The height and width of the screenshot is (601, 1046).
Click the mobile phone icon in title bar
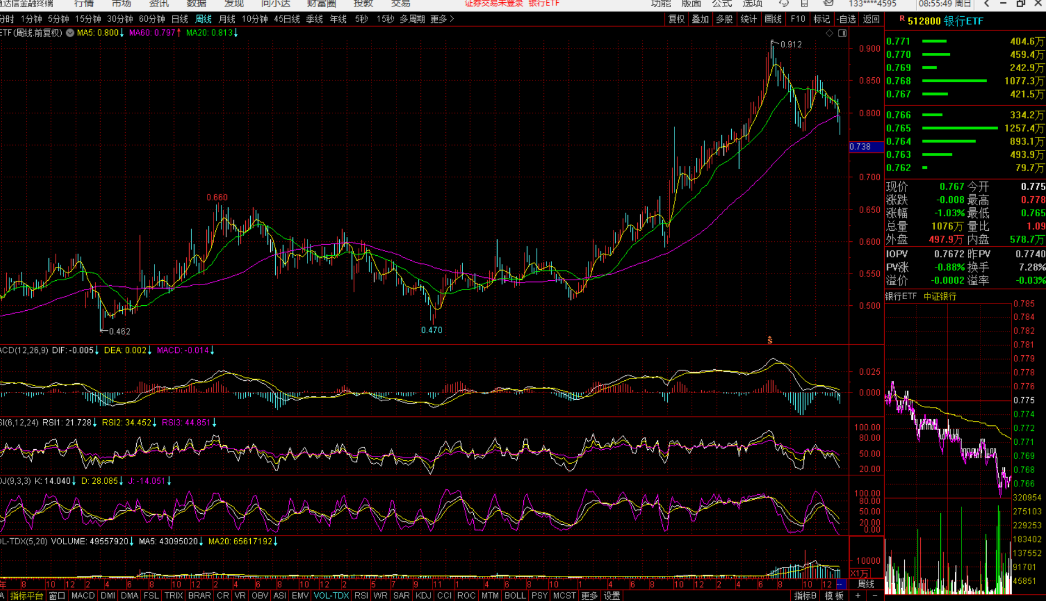tap(804, 3)
